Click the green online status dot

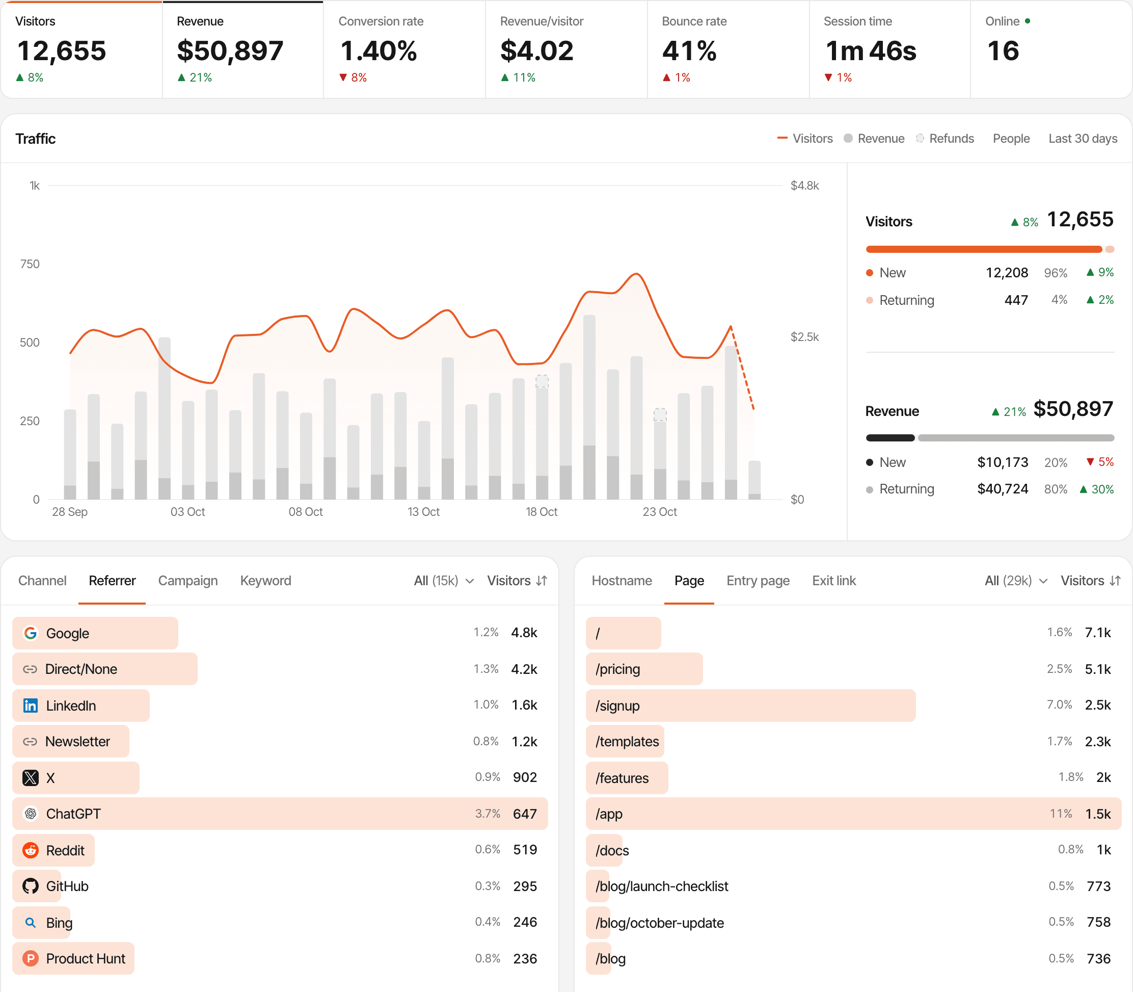click(x=1028, y=21)
